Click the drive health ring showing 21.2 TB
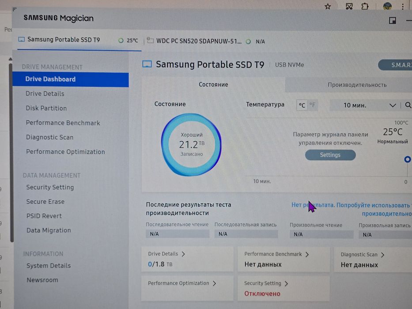 191,144
